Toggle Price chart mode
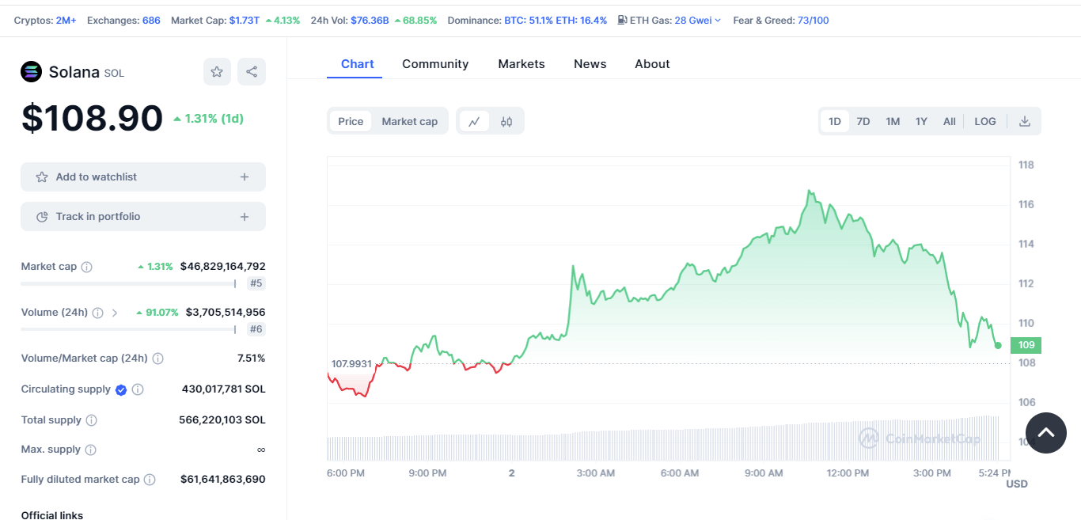 tap(351, 121)
